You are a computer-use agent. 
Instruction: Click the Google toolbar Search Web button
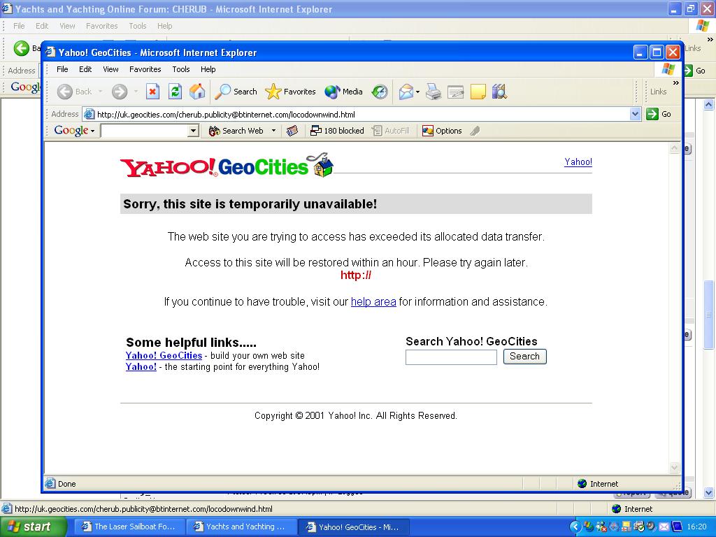pyautogui.click(x=236, y=131)
